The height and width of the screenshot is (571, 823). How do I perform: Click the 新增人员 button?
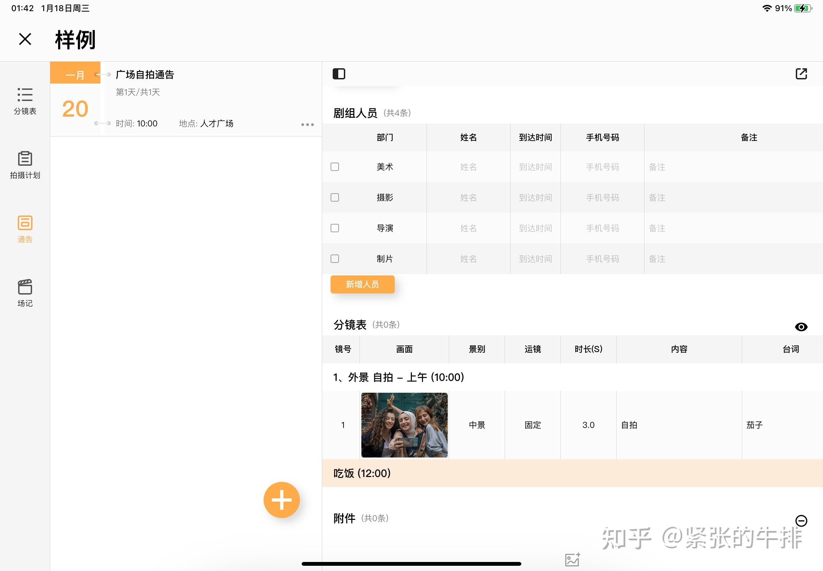tap(362, 284)
